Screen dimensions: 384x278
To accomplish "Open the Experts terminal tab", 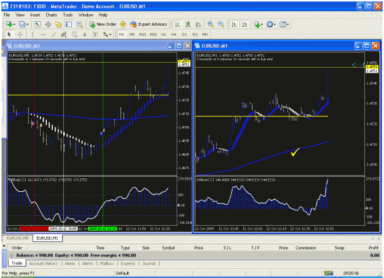I will [x=128, y=263].
